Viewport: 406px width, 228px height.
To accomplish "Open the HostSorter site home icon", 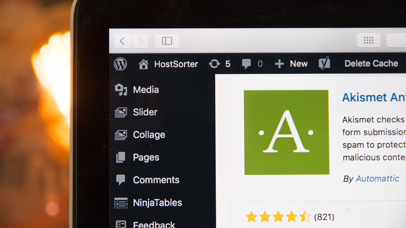I will [x=143, y=64].
